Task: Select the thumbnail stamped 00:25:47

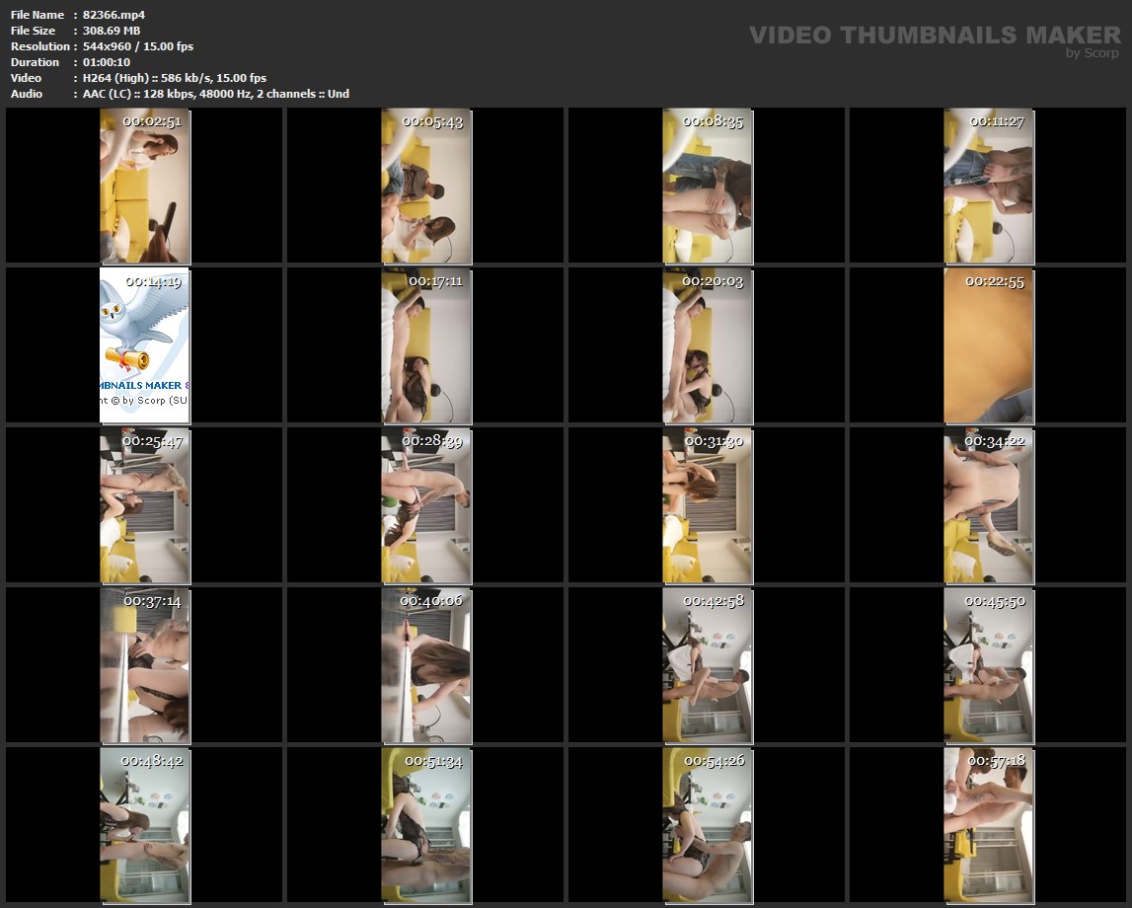Action: [x=145, y=505]
